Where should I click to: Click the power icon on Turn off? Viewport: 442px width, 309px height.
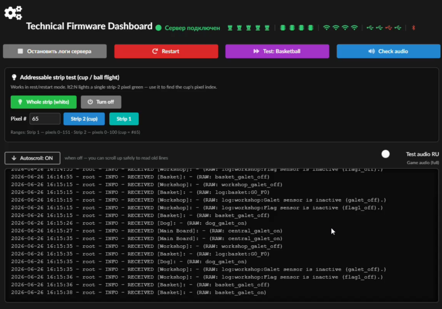(x=90, y=102)
